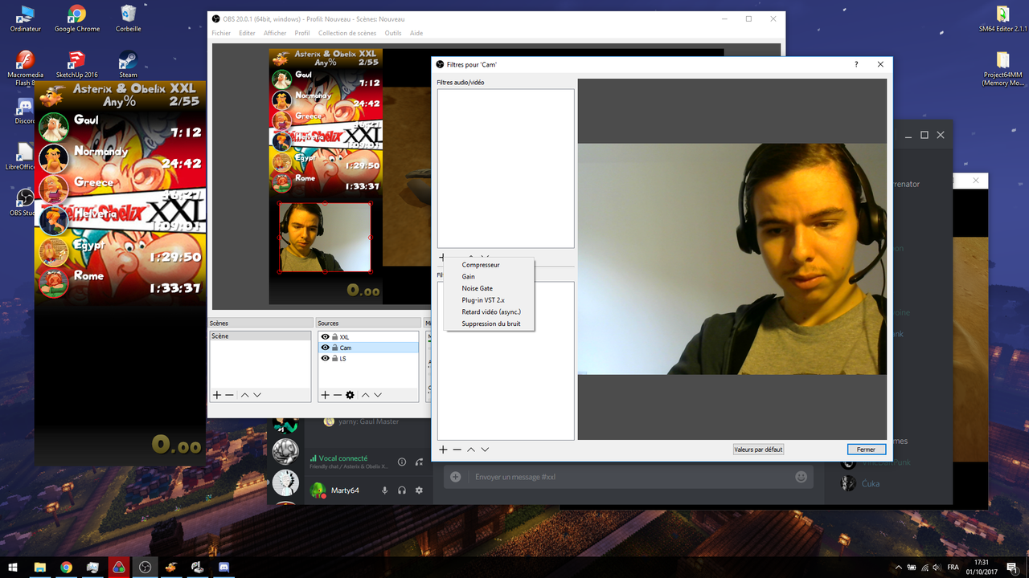The width and height of the screenshot is (1029, 578).
Task: Select the XXL source row
Action: click(x=368, y=337)
